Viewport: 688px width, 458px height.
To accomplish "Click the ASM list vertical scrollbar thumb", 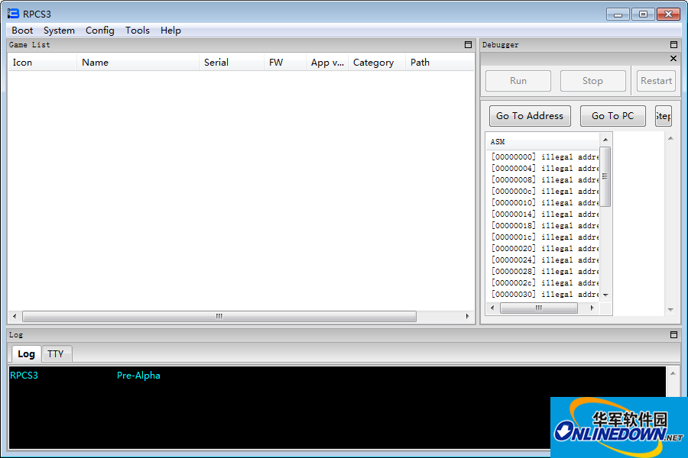I will 605,176.
